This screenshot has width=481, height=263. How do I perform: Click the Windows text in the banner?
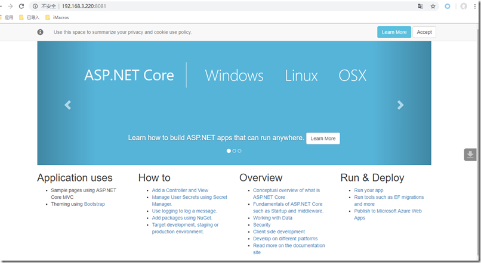(234, 75)
